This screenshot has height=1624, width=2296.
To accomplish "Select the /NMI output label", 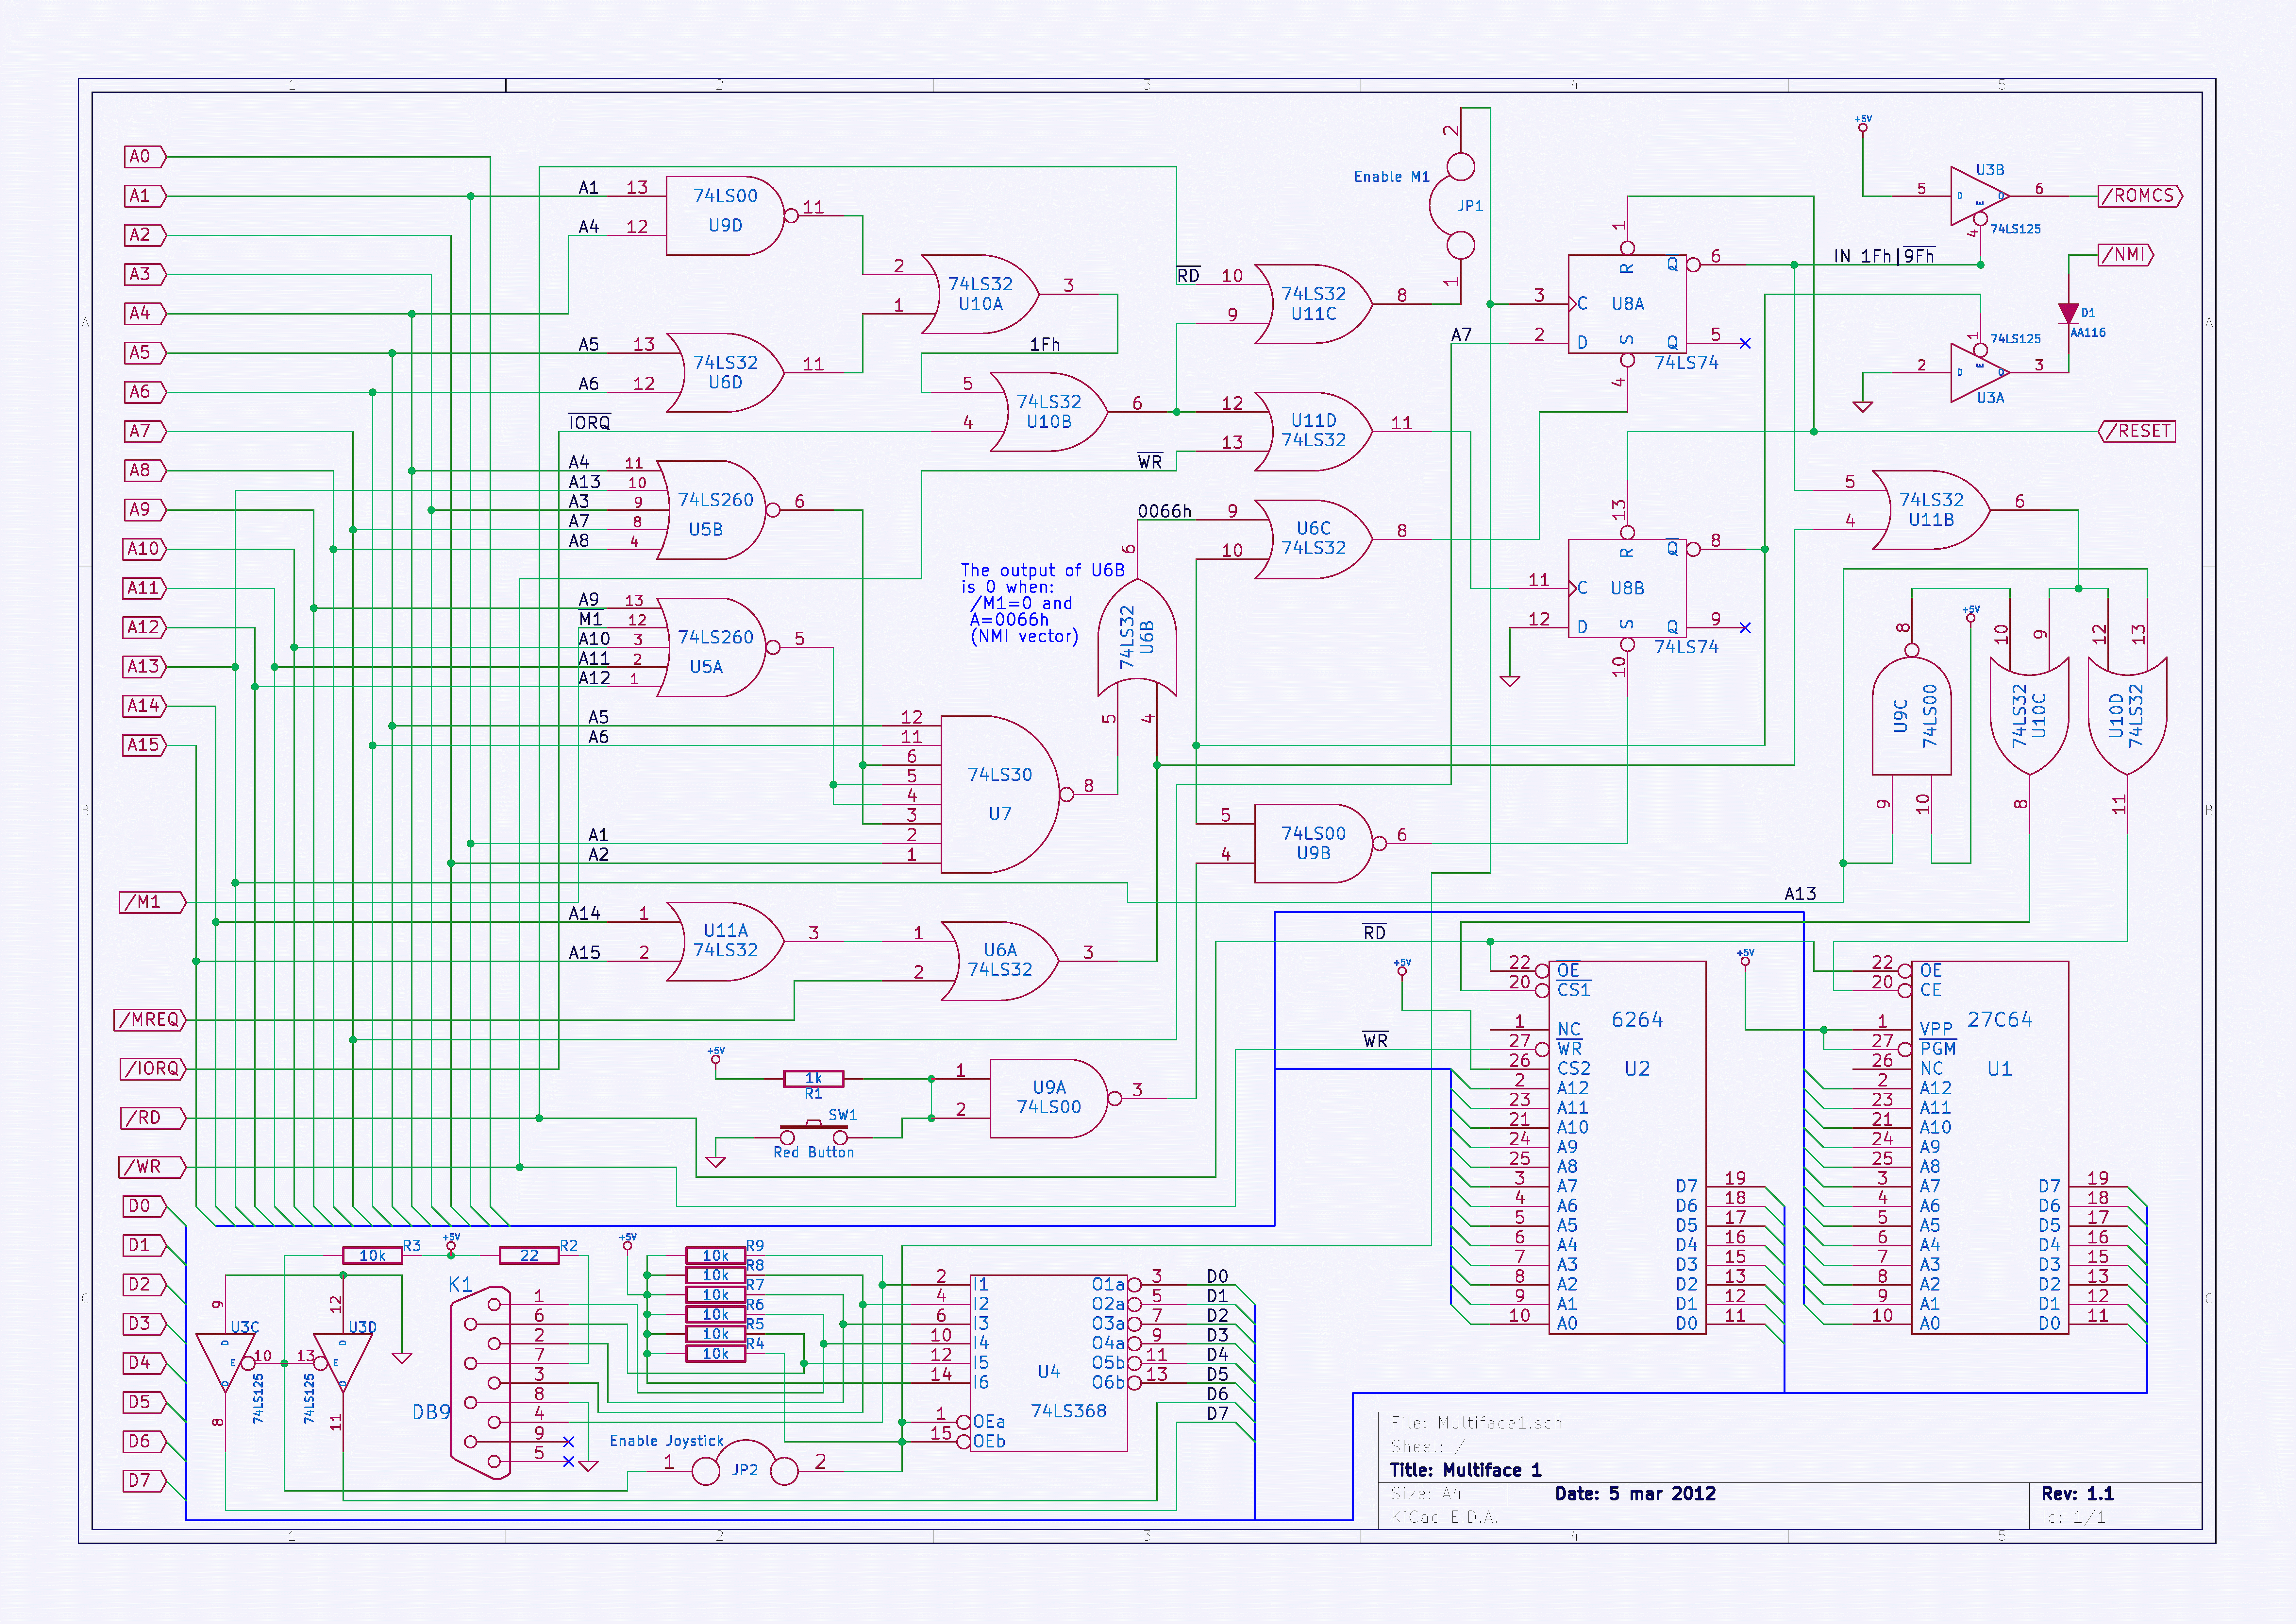I will [x=2126, y=255].
